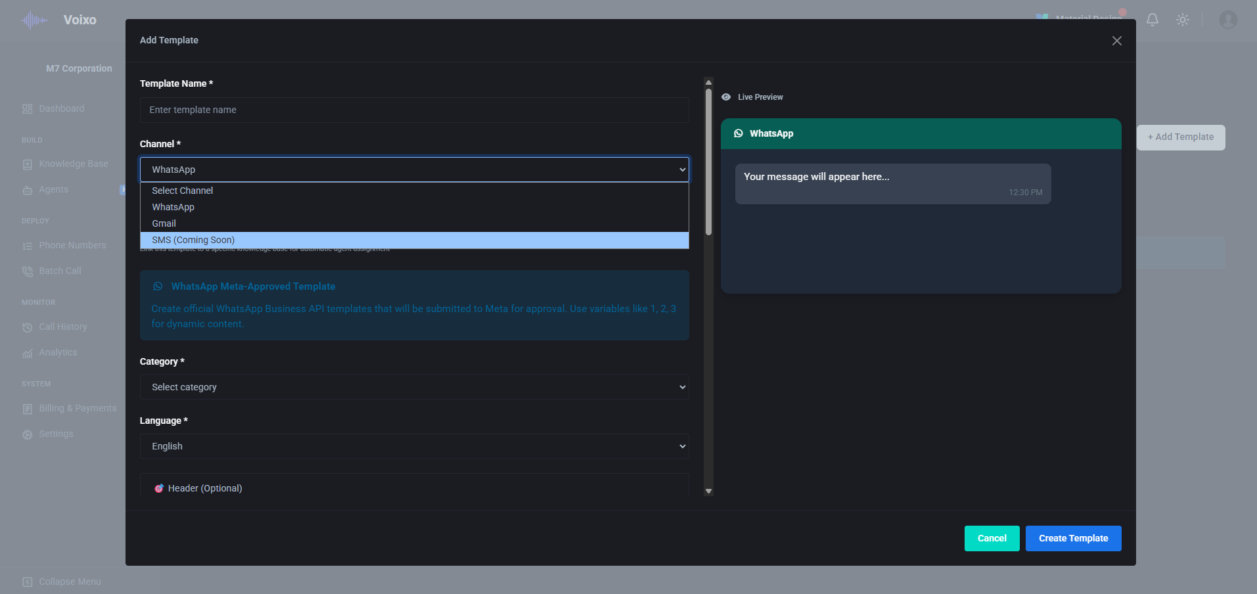Image resolution: width=1257 pixels, height=594 pixels.
Task: Expand the Channel selection dropdown
Action: (414, 170)
